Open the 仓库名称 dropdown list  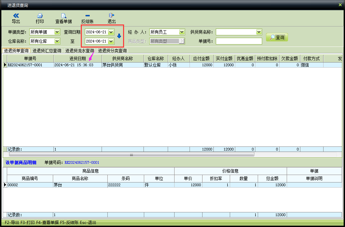tap(57, 41)
